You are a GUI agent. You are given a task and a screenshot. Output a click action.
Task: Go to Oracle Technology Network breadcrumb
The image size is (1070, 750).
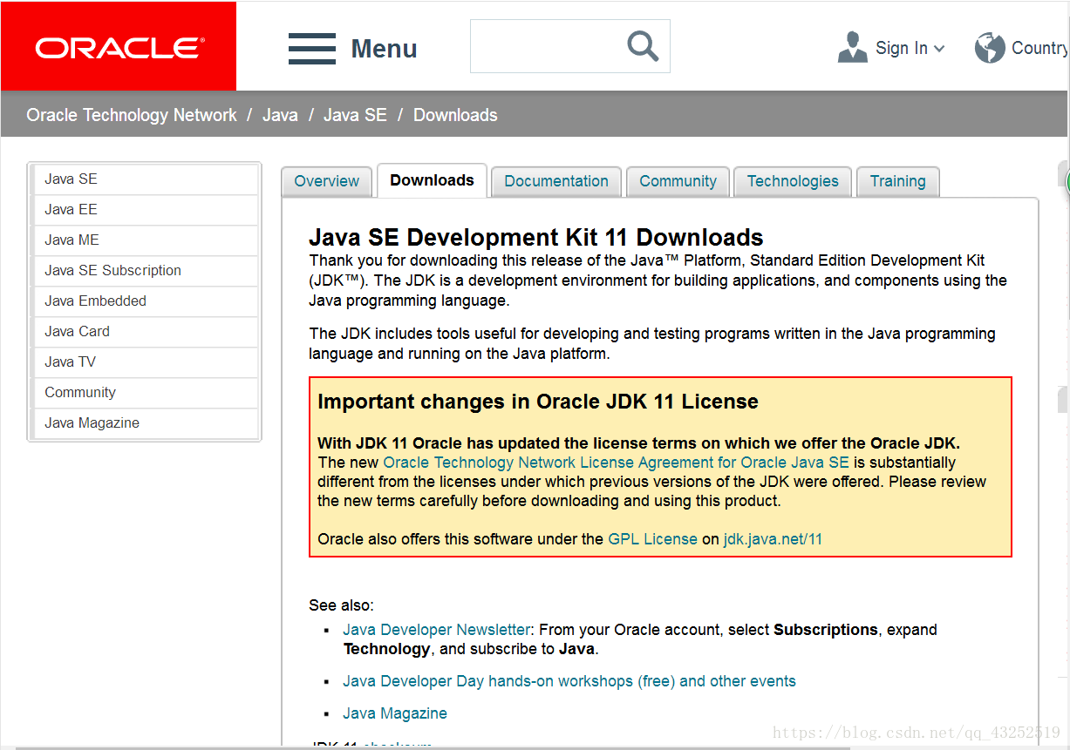click(x=132, y=115)
